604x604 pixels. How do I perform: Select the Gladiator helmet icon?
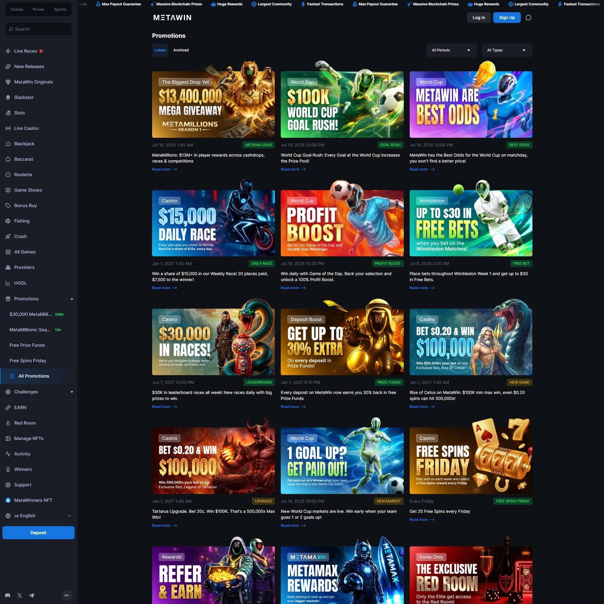(x=8, y=97)
